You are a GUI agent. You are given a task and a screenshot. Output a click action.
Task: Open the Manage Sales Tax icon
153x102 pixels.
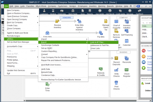[x=106, y=21]
